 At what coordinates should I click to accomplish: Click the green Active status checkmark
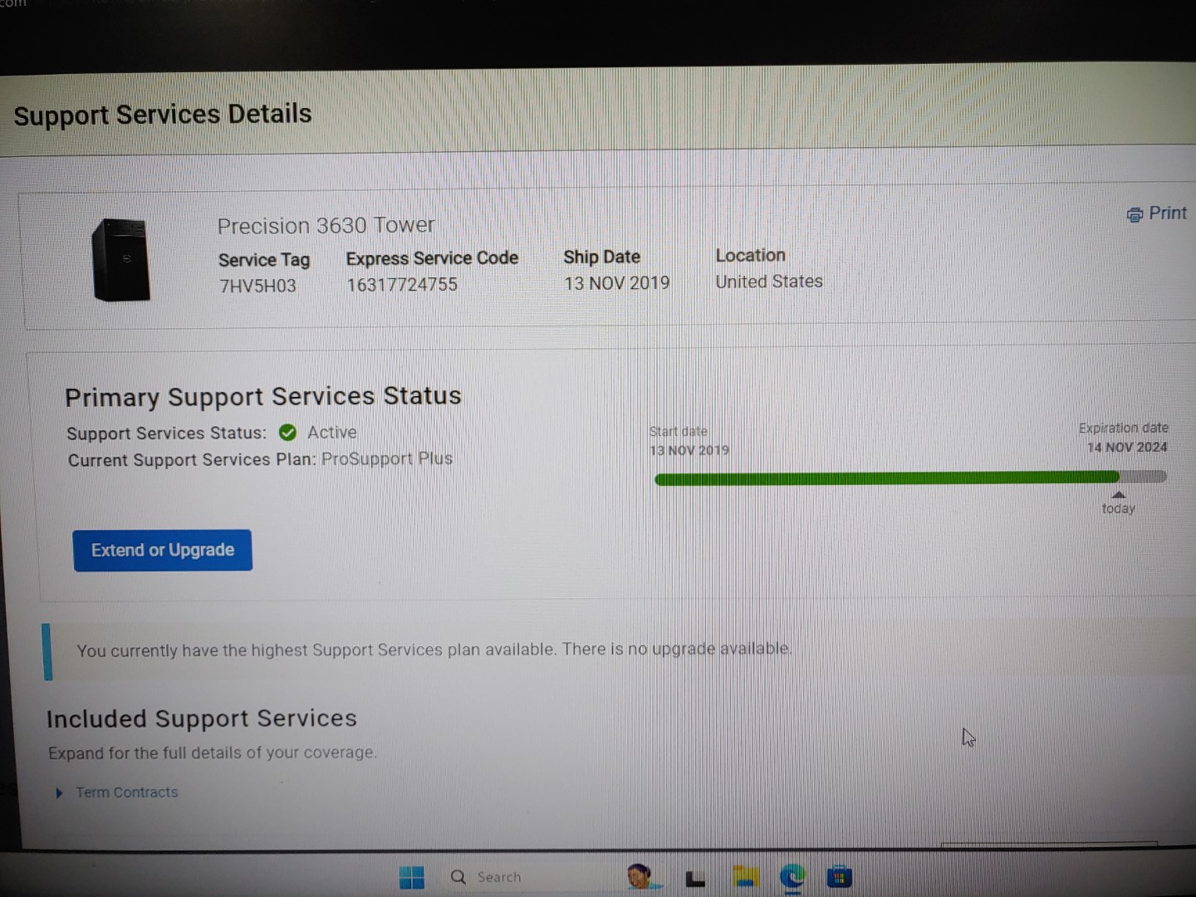tap(288, 433)
